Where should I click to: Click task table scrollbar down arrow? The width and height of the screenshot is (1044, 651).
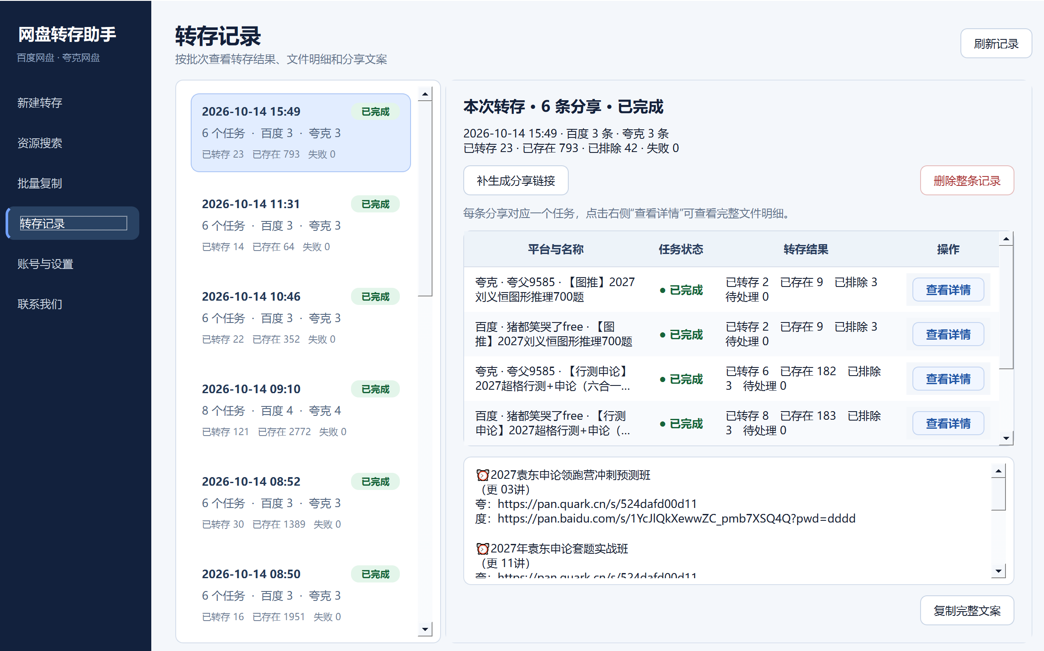pos(1006,438)
